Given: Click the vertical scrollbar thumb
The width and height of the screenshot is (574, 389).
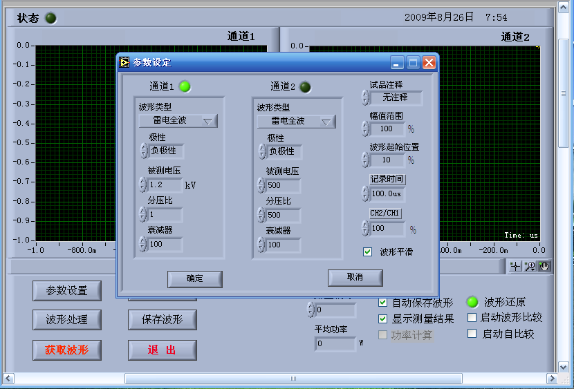Looking at the screenshot, I should click(563, 93).
